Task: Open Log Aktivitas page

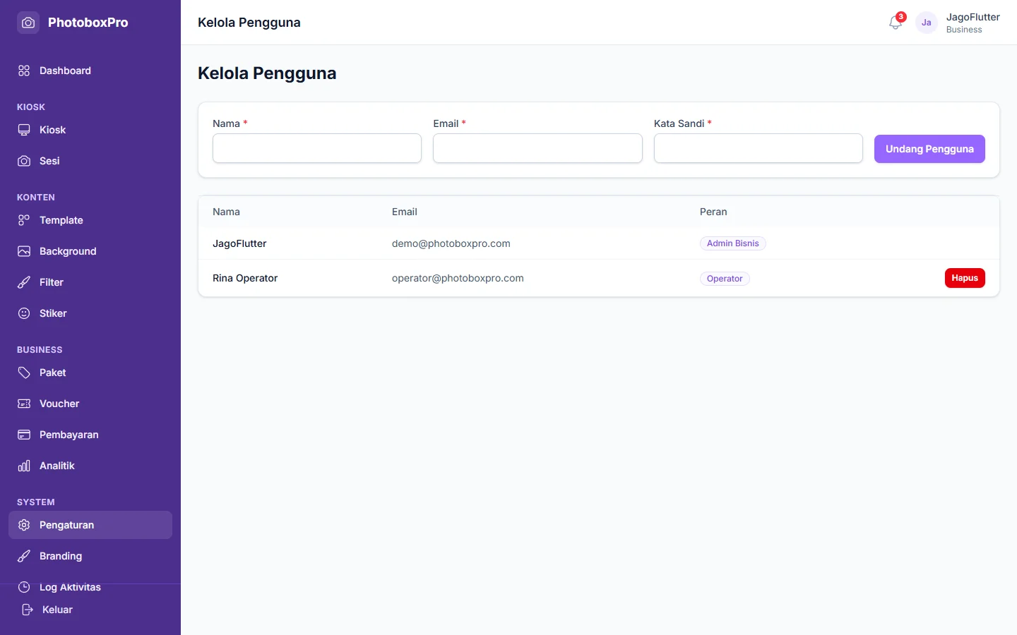Action: [x=90, y=587]
